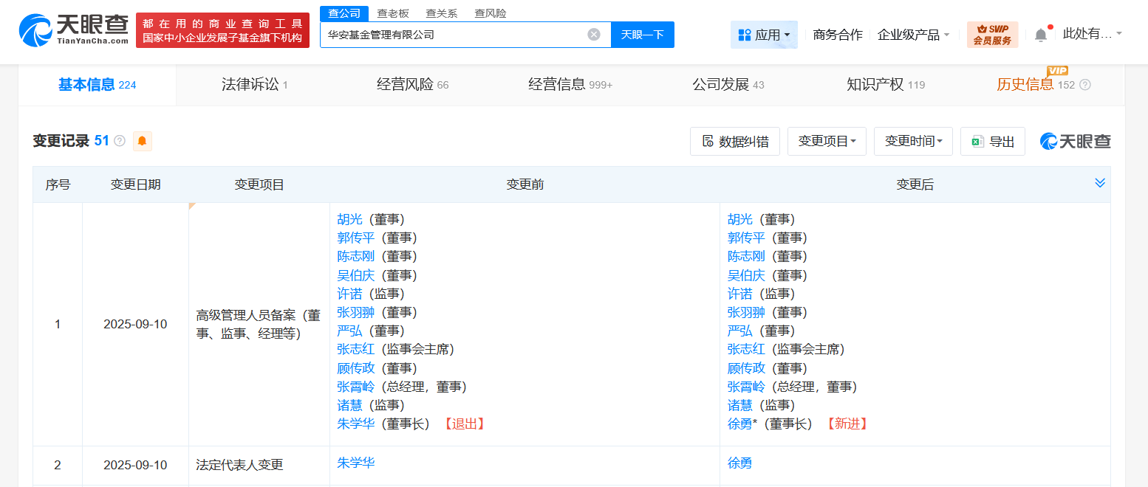The image size is (1148, 487).
Task: Click the SVIP 会员服务 crown badge
Action: [x=992, y=35]
